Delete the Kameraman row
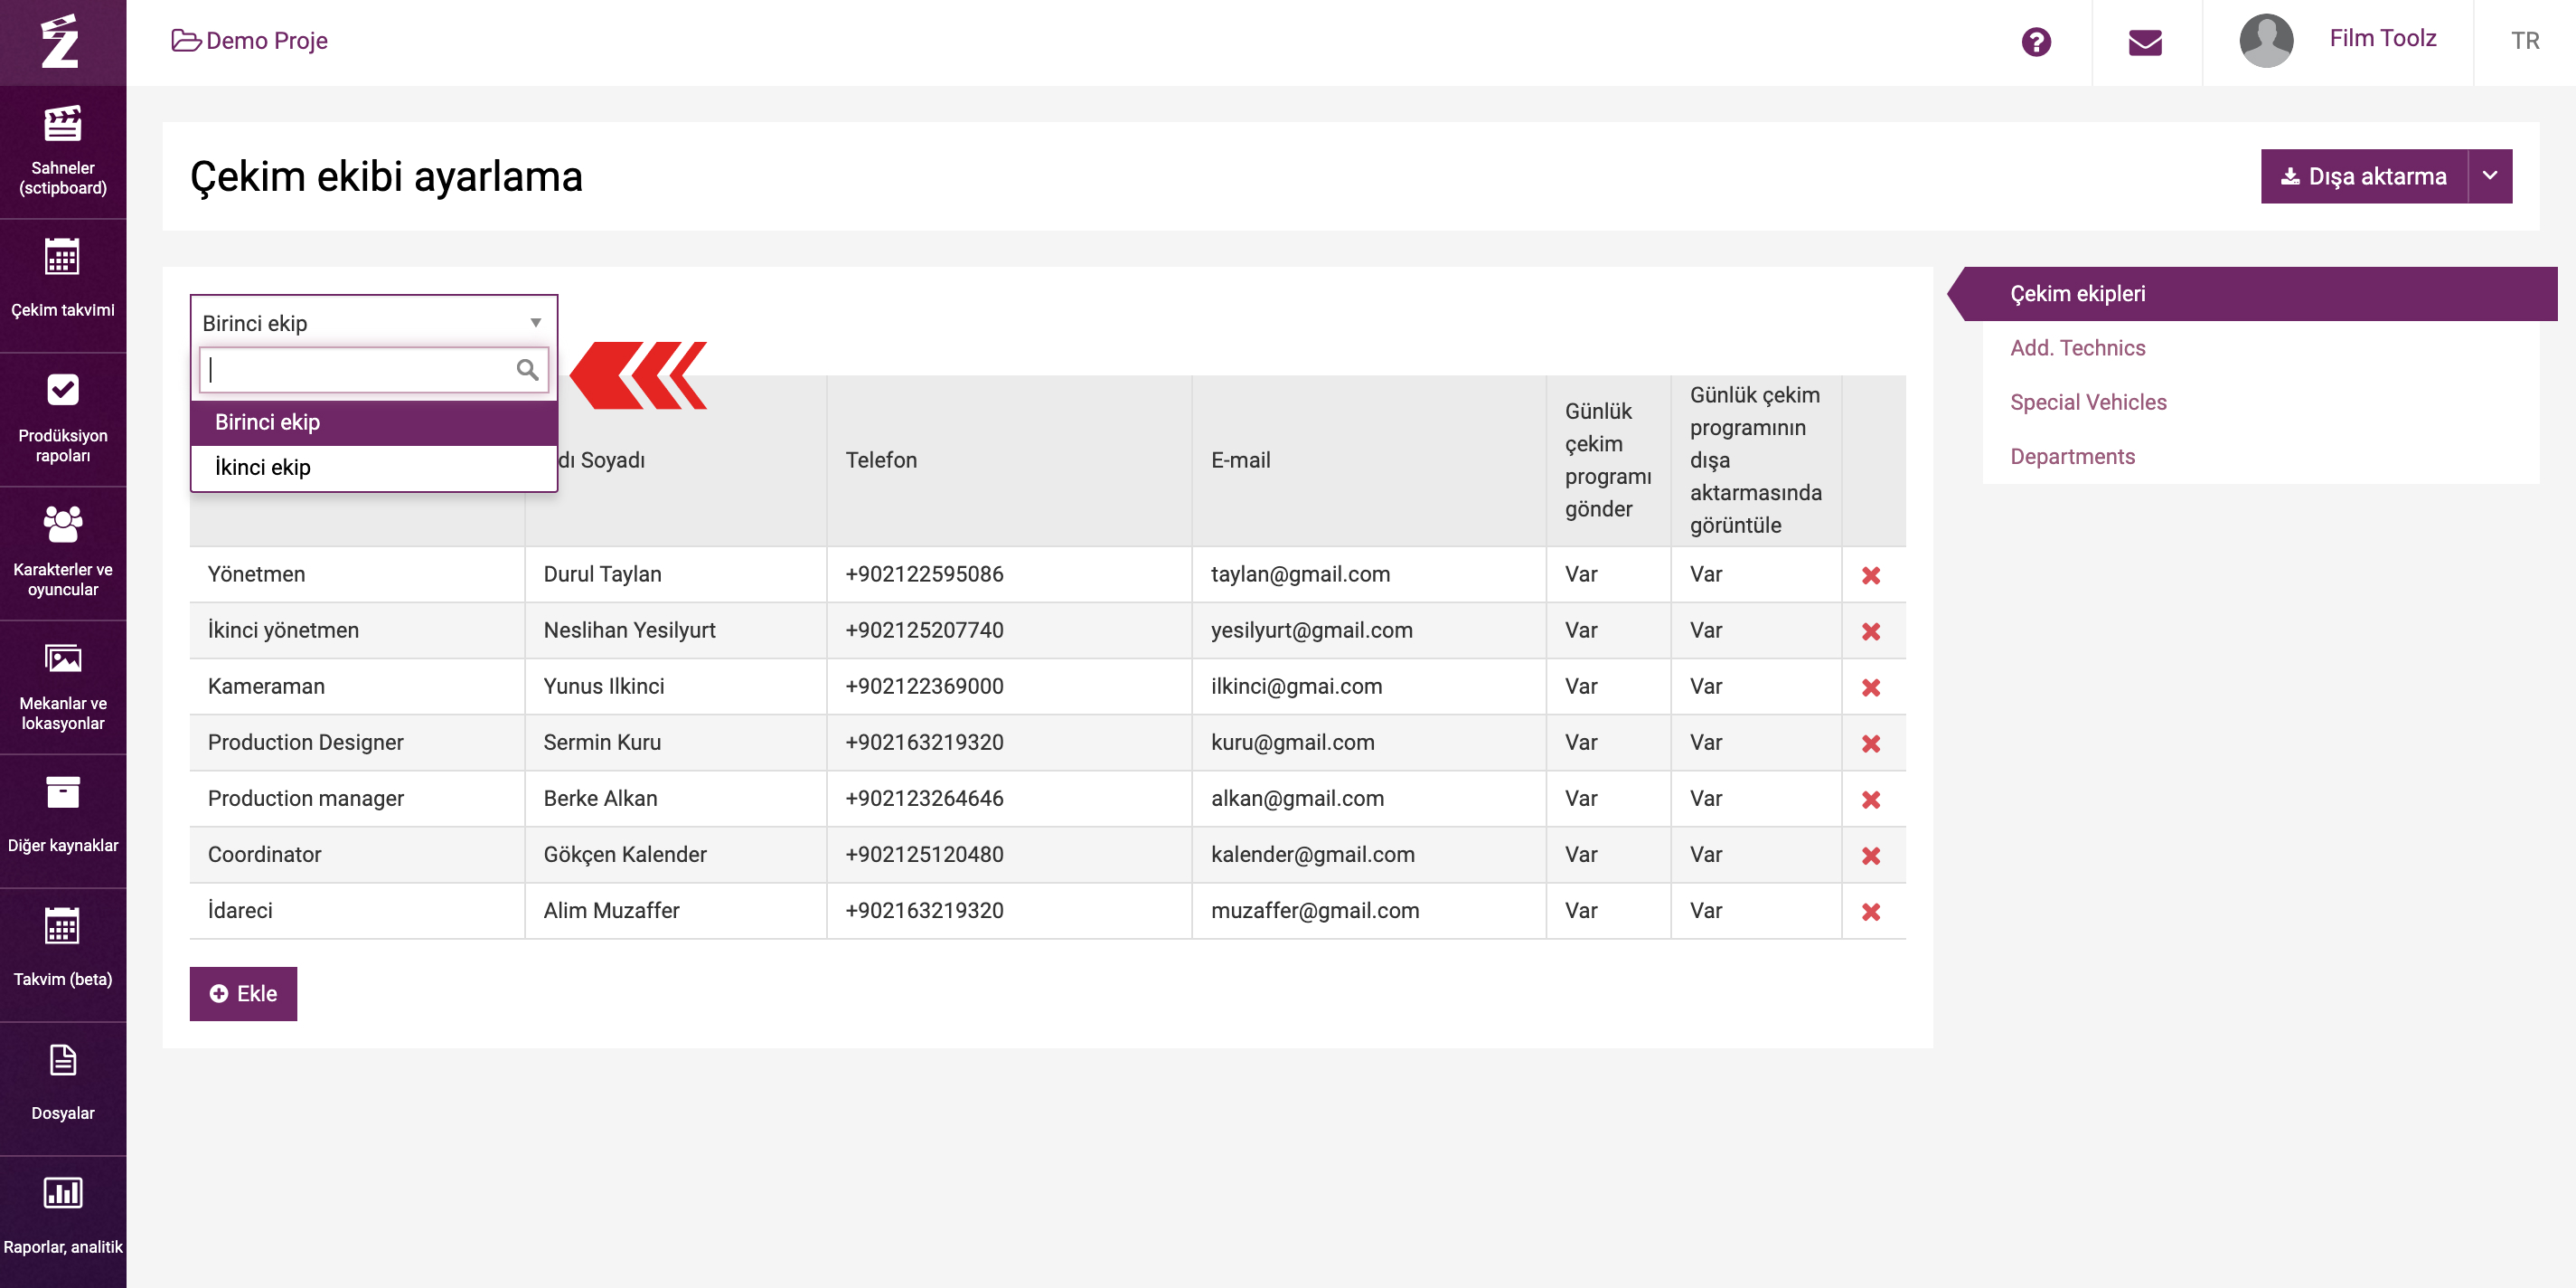Screen dimensions: 2576x1288 coord(1871,687)
